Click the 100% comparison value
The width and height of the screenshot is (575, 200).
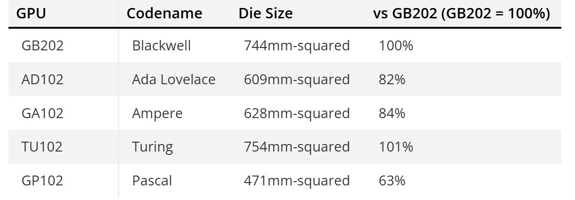[396, 46]
